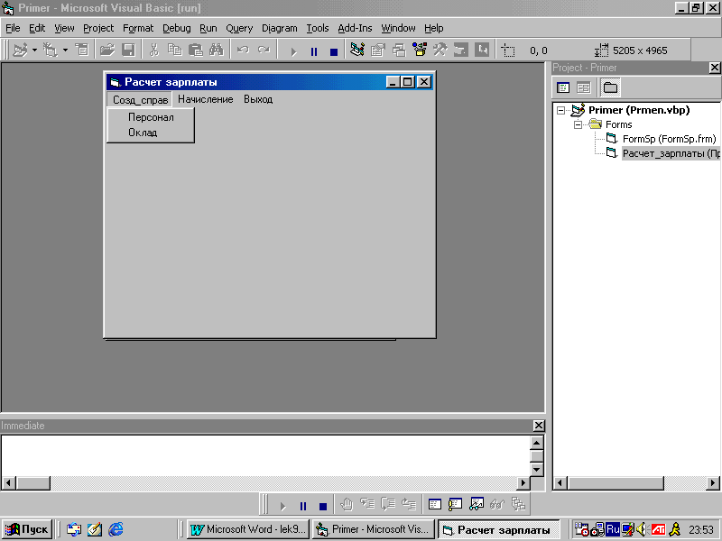The height and width of the screenshot is (541, 722).
Task: Click the Copy icon in the toolbar
Action: pos(174,50)
